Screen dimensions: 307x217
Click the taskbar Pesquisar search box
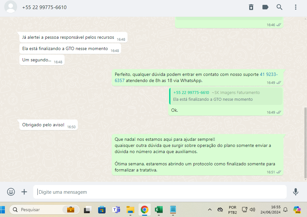coord(44,210)
